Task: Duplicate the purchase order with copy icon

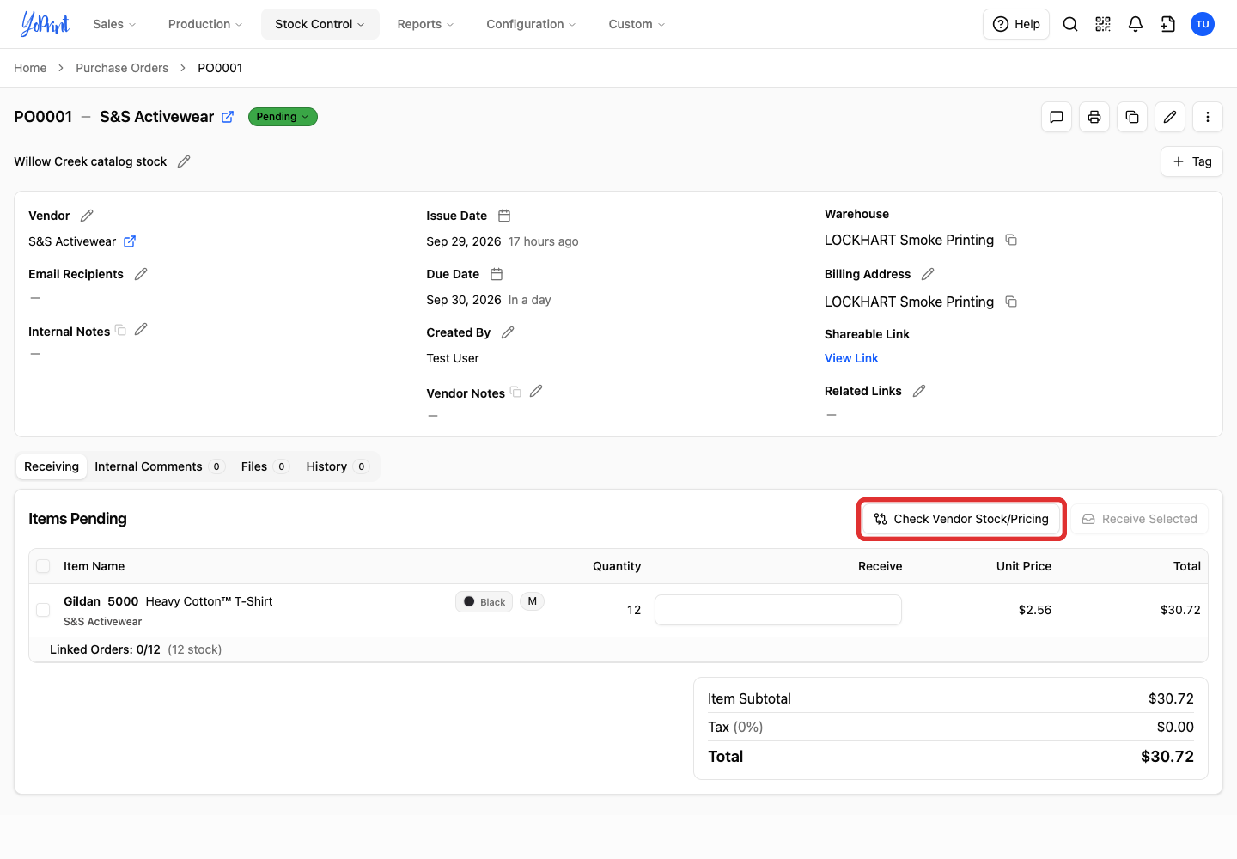Action: tap(1132, 117)
